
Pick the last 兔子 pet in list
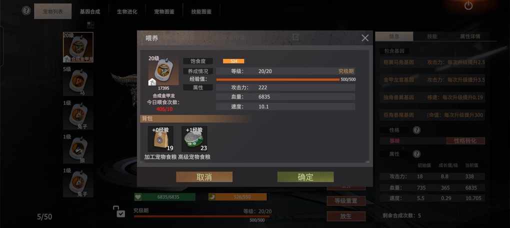(78, 183)
